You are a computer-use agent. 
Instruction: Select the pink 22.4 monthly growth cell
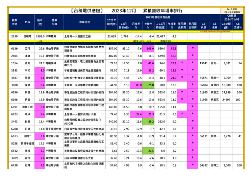(136, 114)
